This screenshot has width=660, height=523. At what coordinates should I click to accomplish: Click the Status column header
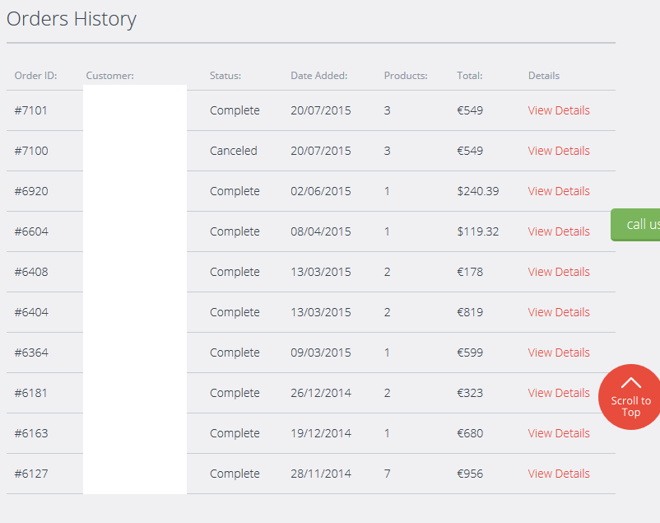(225, 76)
